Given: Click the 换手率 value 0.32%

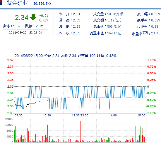Looking at the screenshot, I should click(x=155, y=20).
